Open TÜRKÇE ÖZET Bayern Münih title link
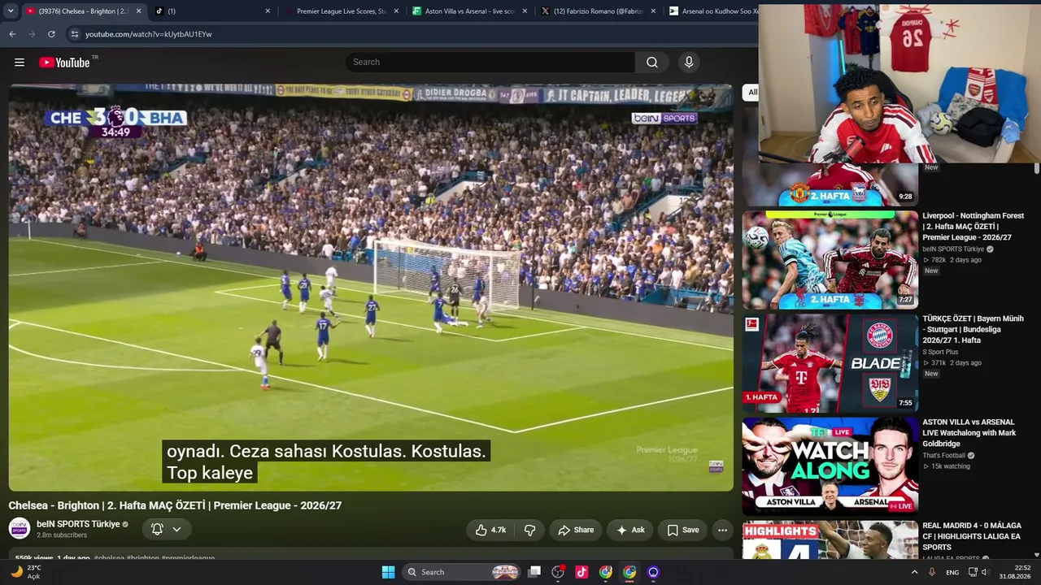This screenshot has height=585, width=1041. point(973,329)
